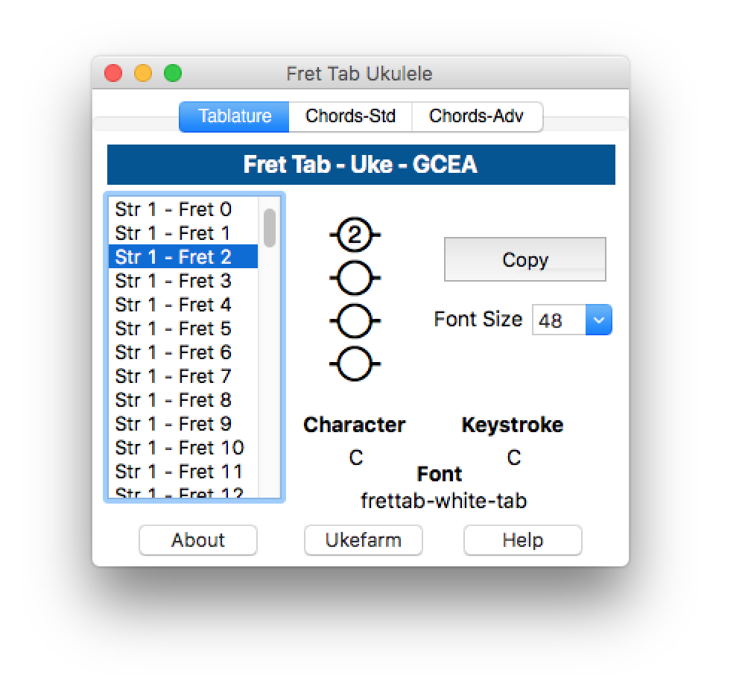Open Help with the Help button
748x675 pixels.
pos(522,540)
